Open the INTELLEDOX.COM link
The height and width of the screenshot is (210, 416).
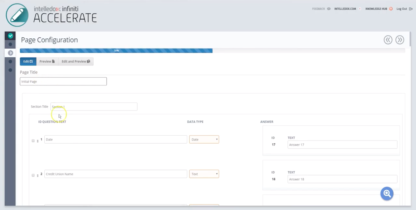(x=345, y=9)
